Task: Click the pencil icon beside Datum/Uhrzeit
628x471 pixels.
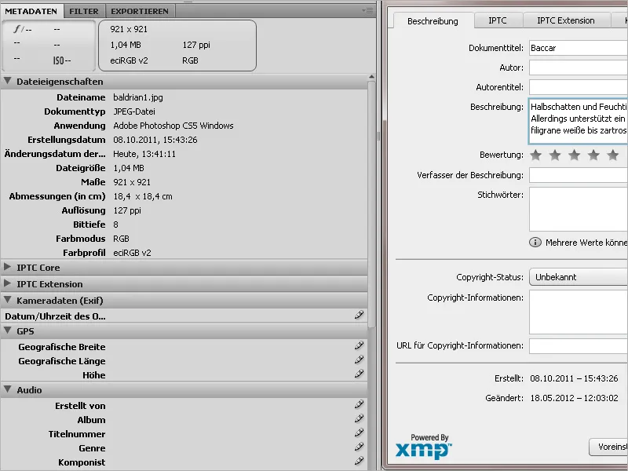Action: point(359,315)
